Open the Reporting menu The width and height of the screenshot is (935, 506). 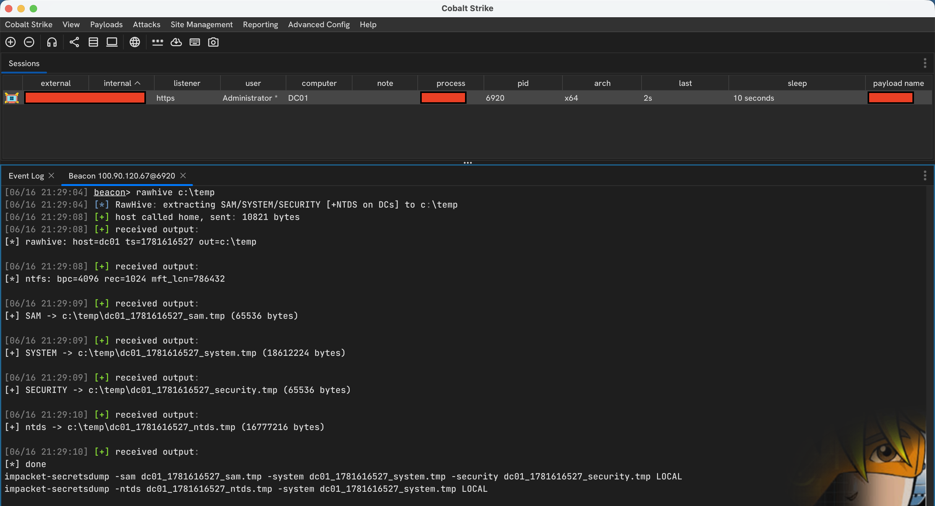[x=260, y=25]
